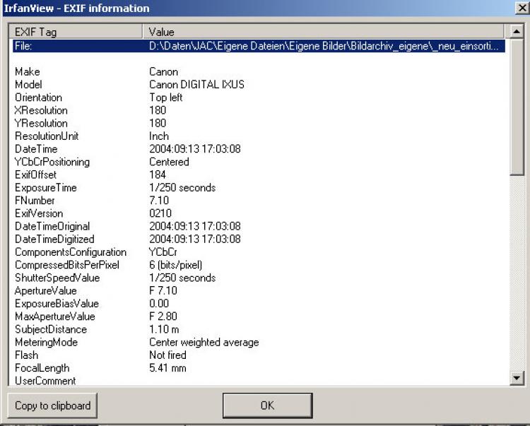
Task: Sort by the EXIF Tag column header
Action: pos(78,32)
